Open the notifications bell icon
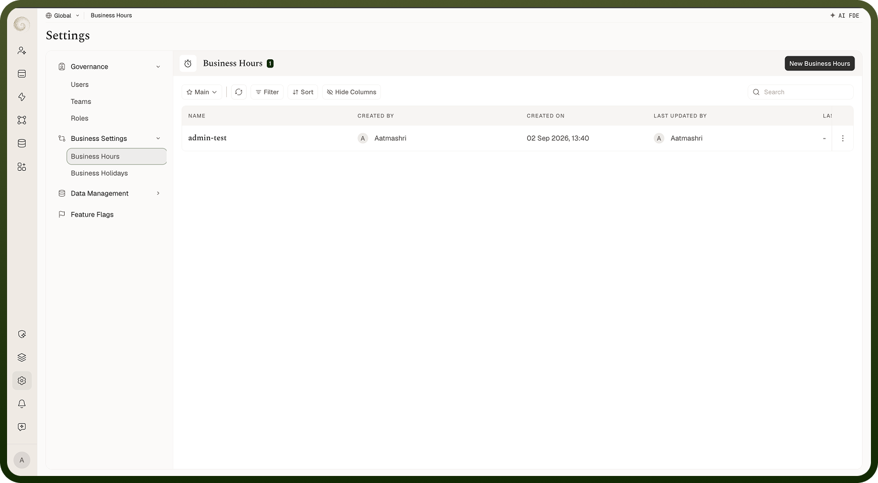 [22, 404]
